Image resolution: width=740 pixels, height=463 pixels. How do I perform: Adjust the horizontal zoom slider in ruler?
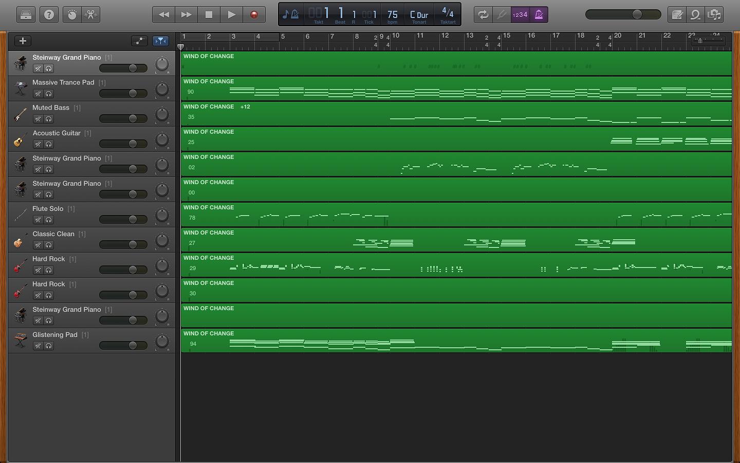[708, 41]
